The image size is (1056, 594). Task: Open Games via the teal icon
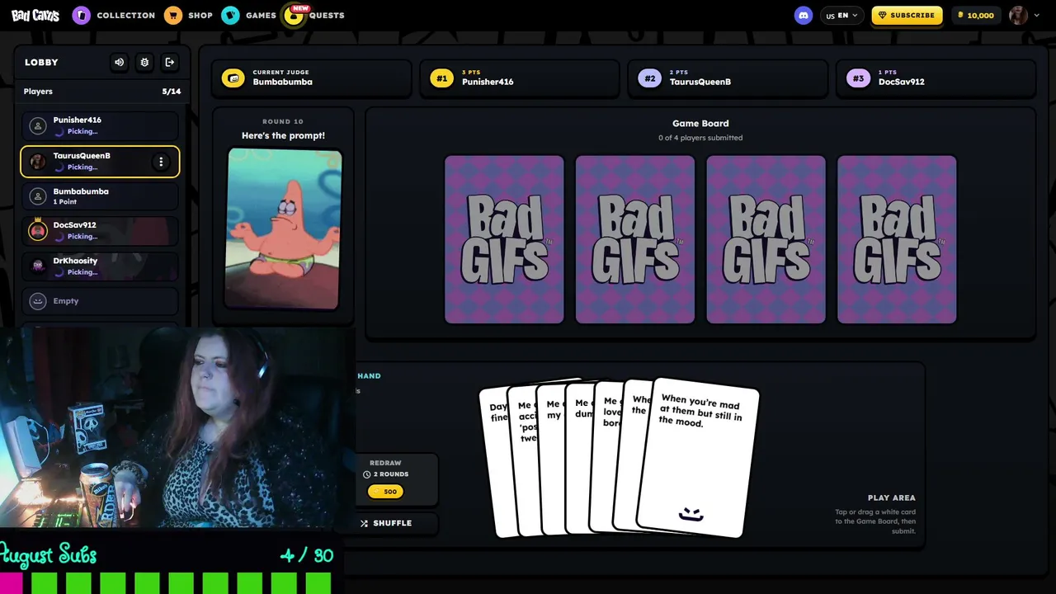[231, 15]
